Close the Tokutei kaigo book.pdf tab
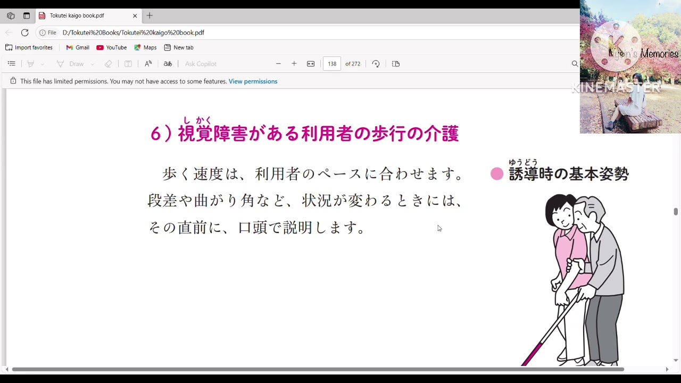Screen dimensions: 681x383 (x=135, y=16)
